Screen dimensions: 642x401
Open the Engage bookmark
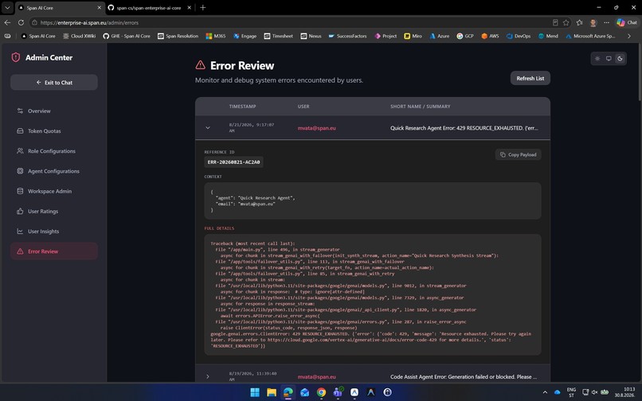(x=245, y=36)
